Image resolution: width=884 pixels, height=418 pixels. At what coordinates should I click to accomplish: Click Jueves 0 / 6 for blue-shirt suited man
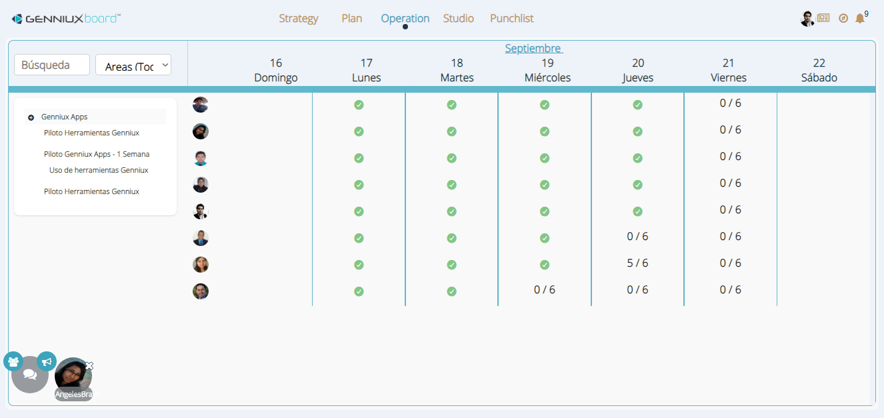(637, 236)
